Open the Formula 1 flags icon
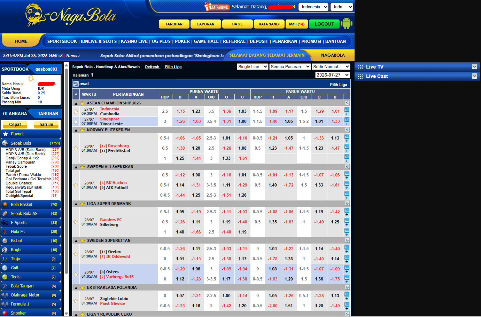The image size is (481, 317). [x=5, y=304]
